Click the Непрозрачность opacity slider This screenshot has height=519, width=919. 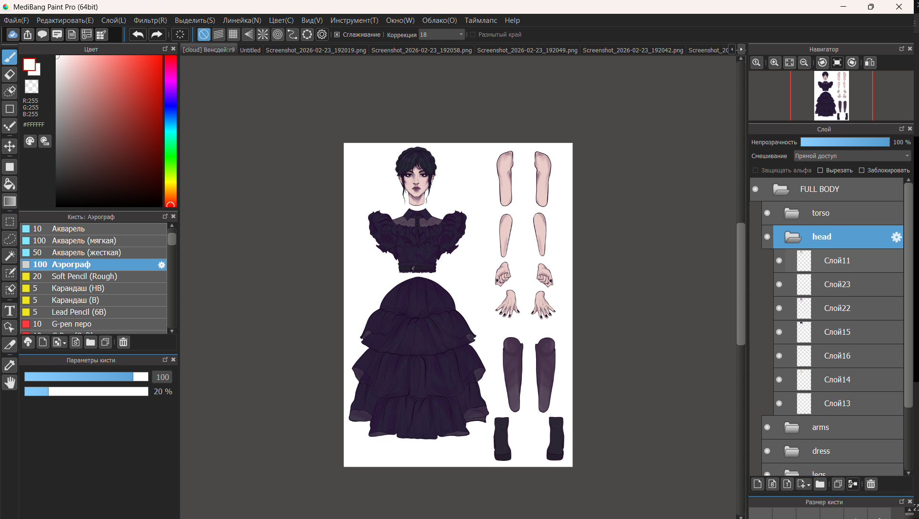point(844,142)
